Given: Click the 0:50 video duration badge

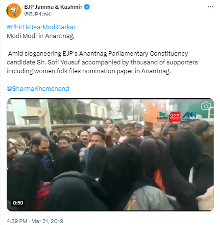Looking at the screenshot, I should pyautogui.click(x=18, y=203).
